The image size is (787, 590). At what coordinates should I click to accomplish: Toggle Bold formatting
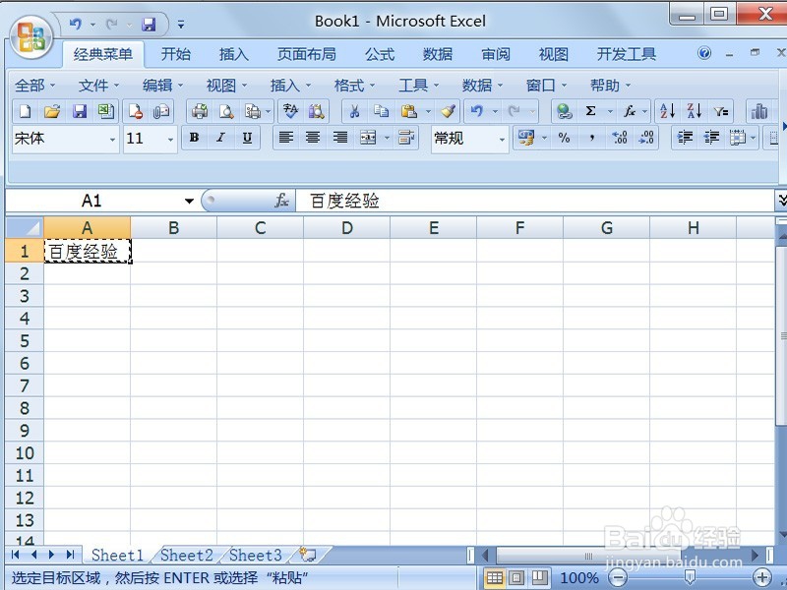(194, 138)
